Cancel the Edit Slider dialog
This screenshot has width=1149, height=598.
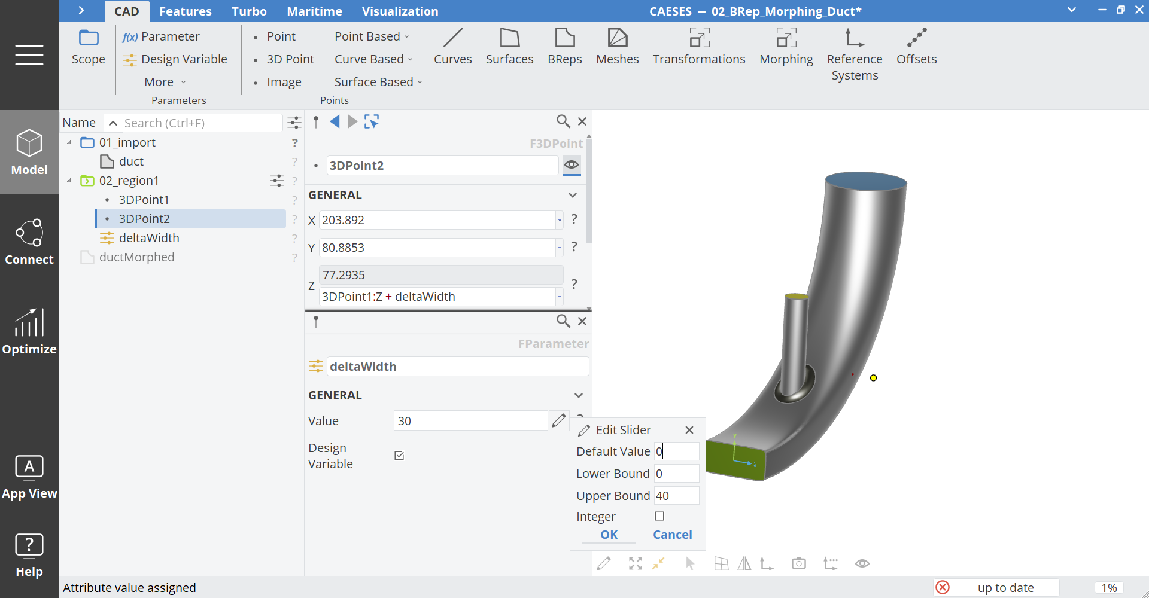coord(672,535)
